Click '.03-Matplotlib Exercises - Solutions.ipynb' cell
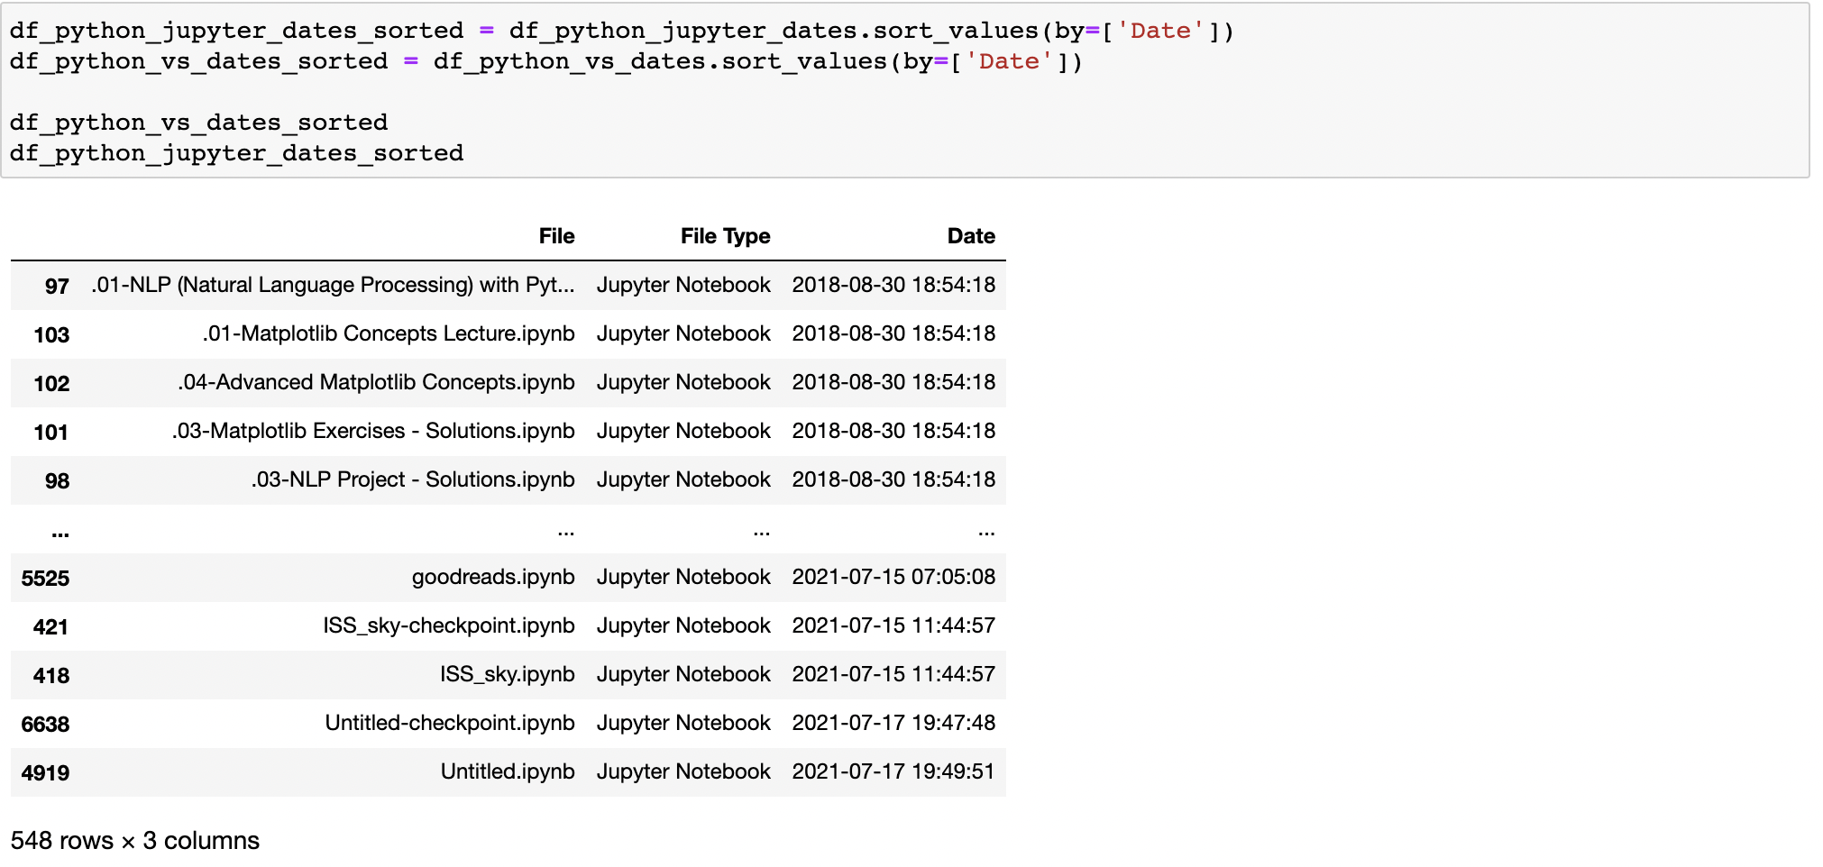 pos(373,431)
